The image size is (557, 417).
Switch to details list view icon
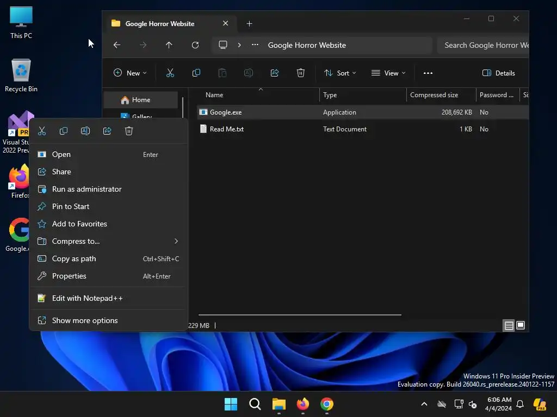click(x=509, y=326)
